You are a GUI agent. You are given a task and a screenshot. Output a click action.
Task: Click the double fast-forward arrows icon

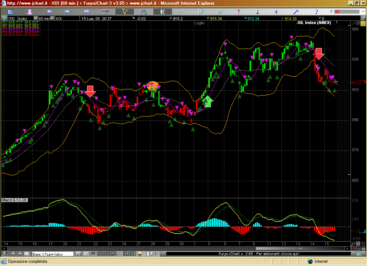click(86, 12)
